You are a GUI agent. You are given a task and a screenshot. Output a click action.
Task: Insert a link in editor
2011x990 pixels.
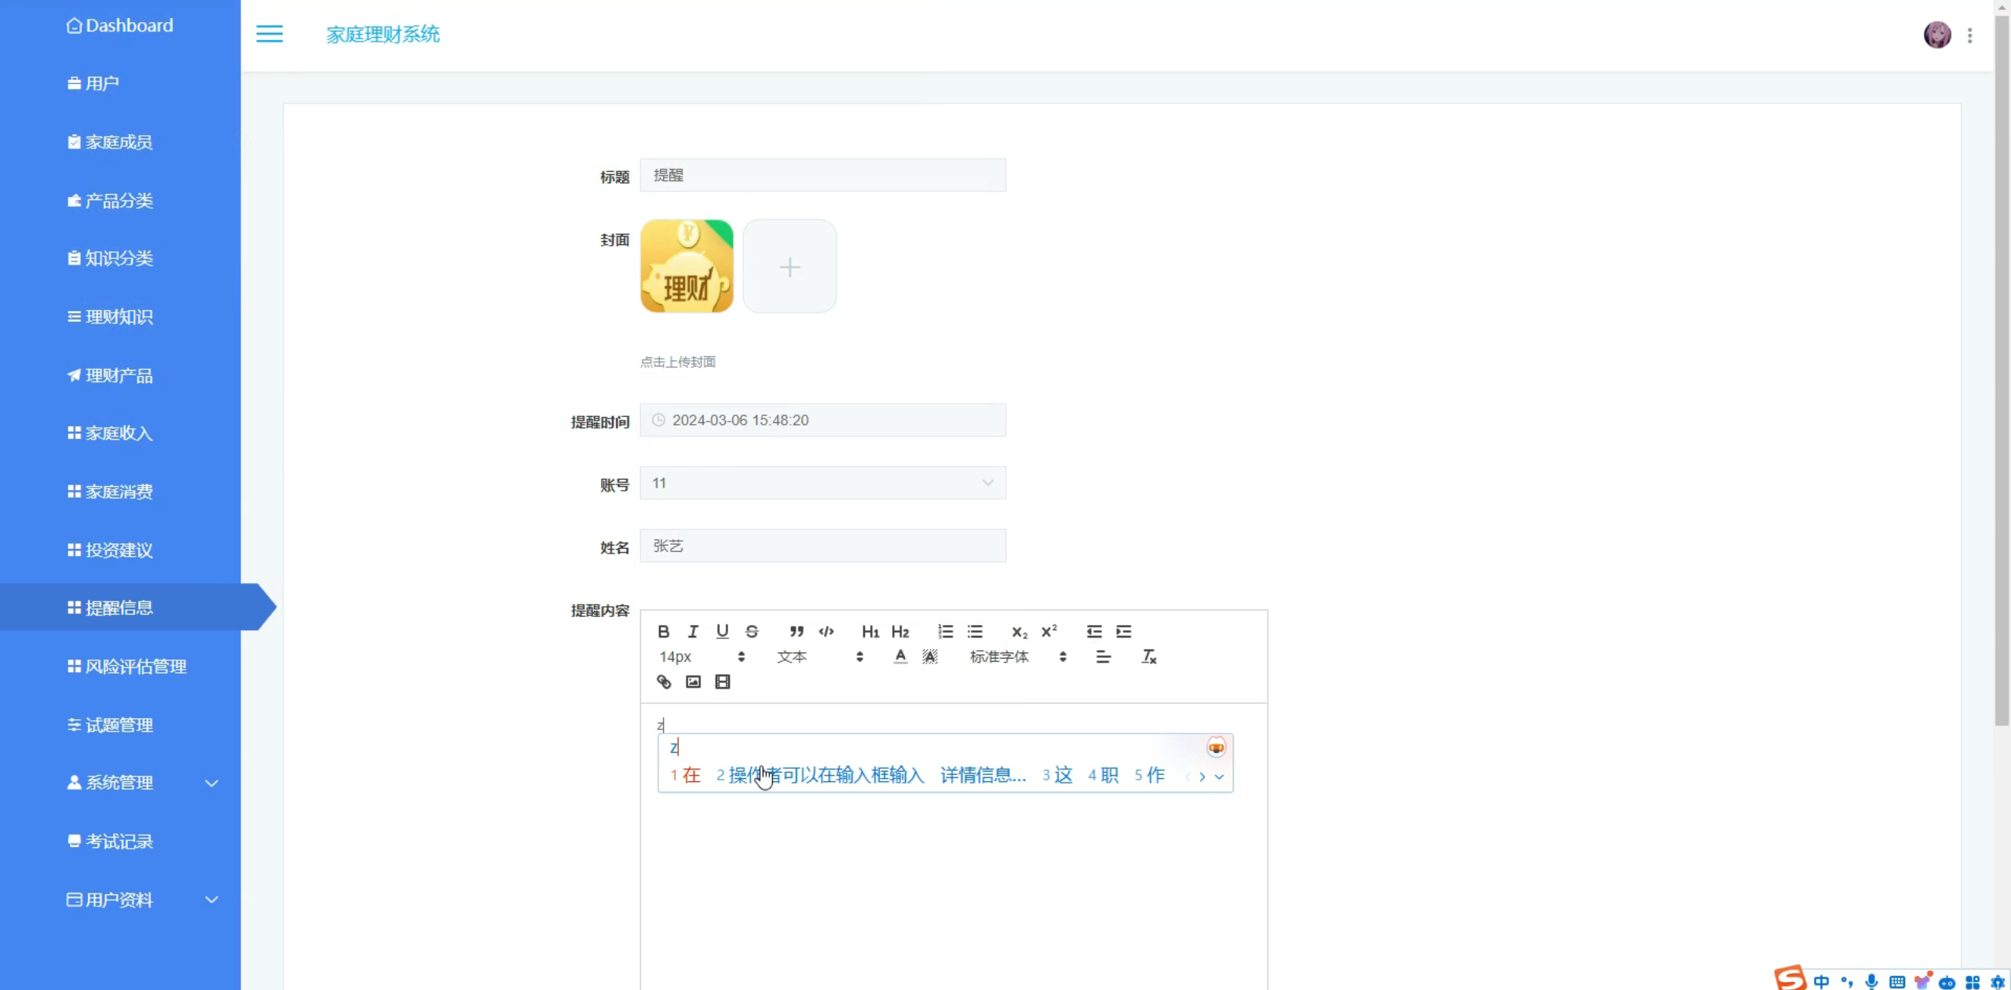[664, 681]
